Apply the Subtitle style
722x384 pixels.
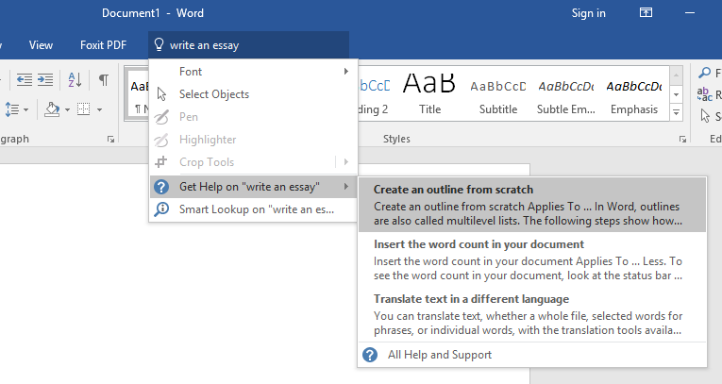click(497, 94)
